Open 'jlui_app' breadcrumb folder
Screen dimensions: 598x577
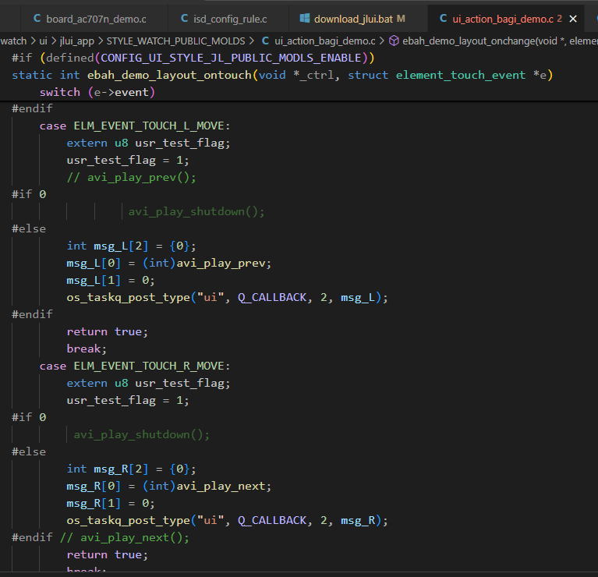click(x=77, y=41)
